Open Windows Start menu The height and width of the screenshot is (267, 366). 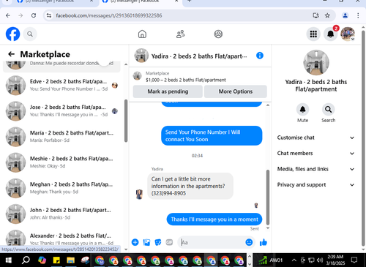(8, 260)
